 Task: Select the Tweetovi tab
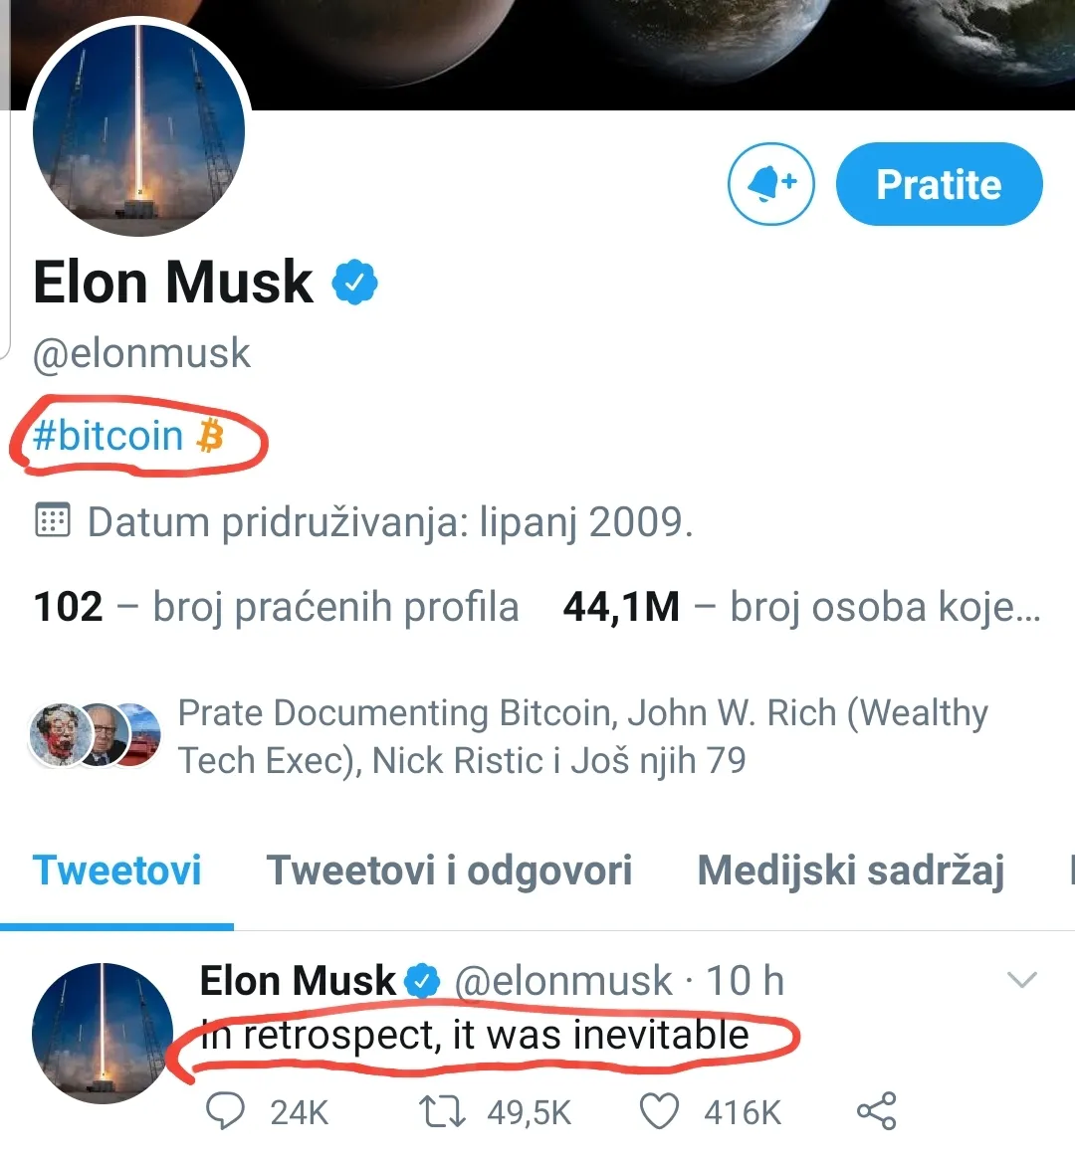click(x=116, y=871)
